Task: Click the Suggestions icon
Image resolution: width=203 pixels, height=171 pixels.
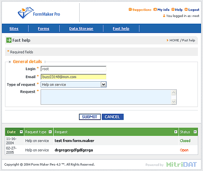Action: (130, 10)
